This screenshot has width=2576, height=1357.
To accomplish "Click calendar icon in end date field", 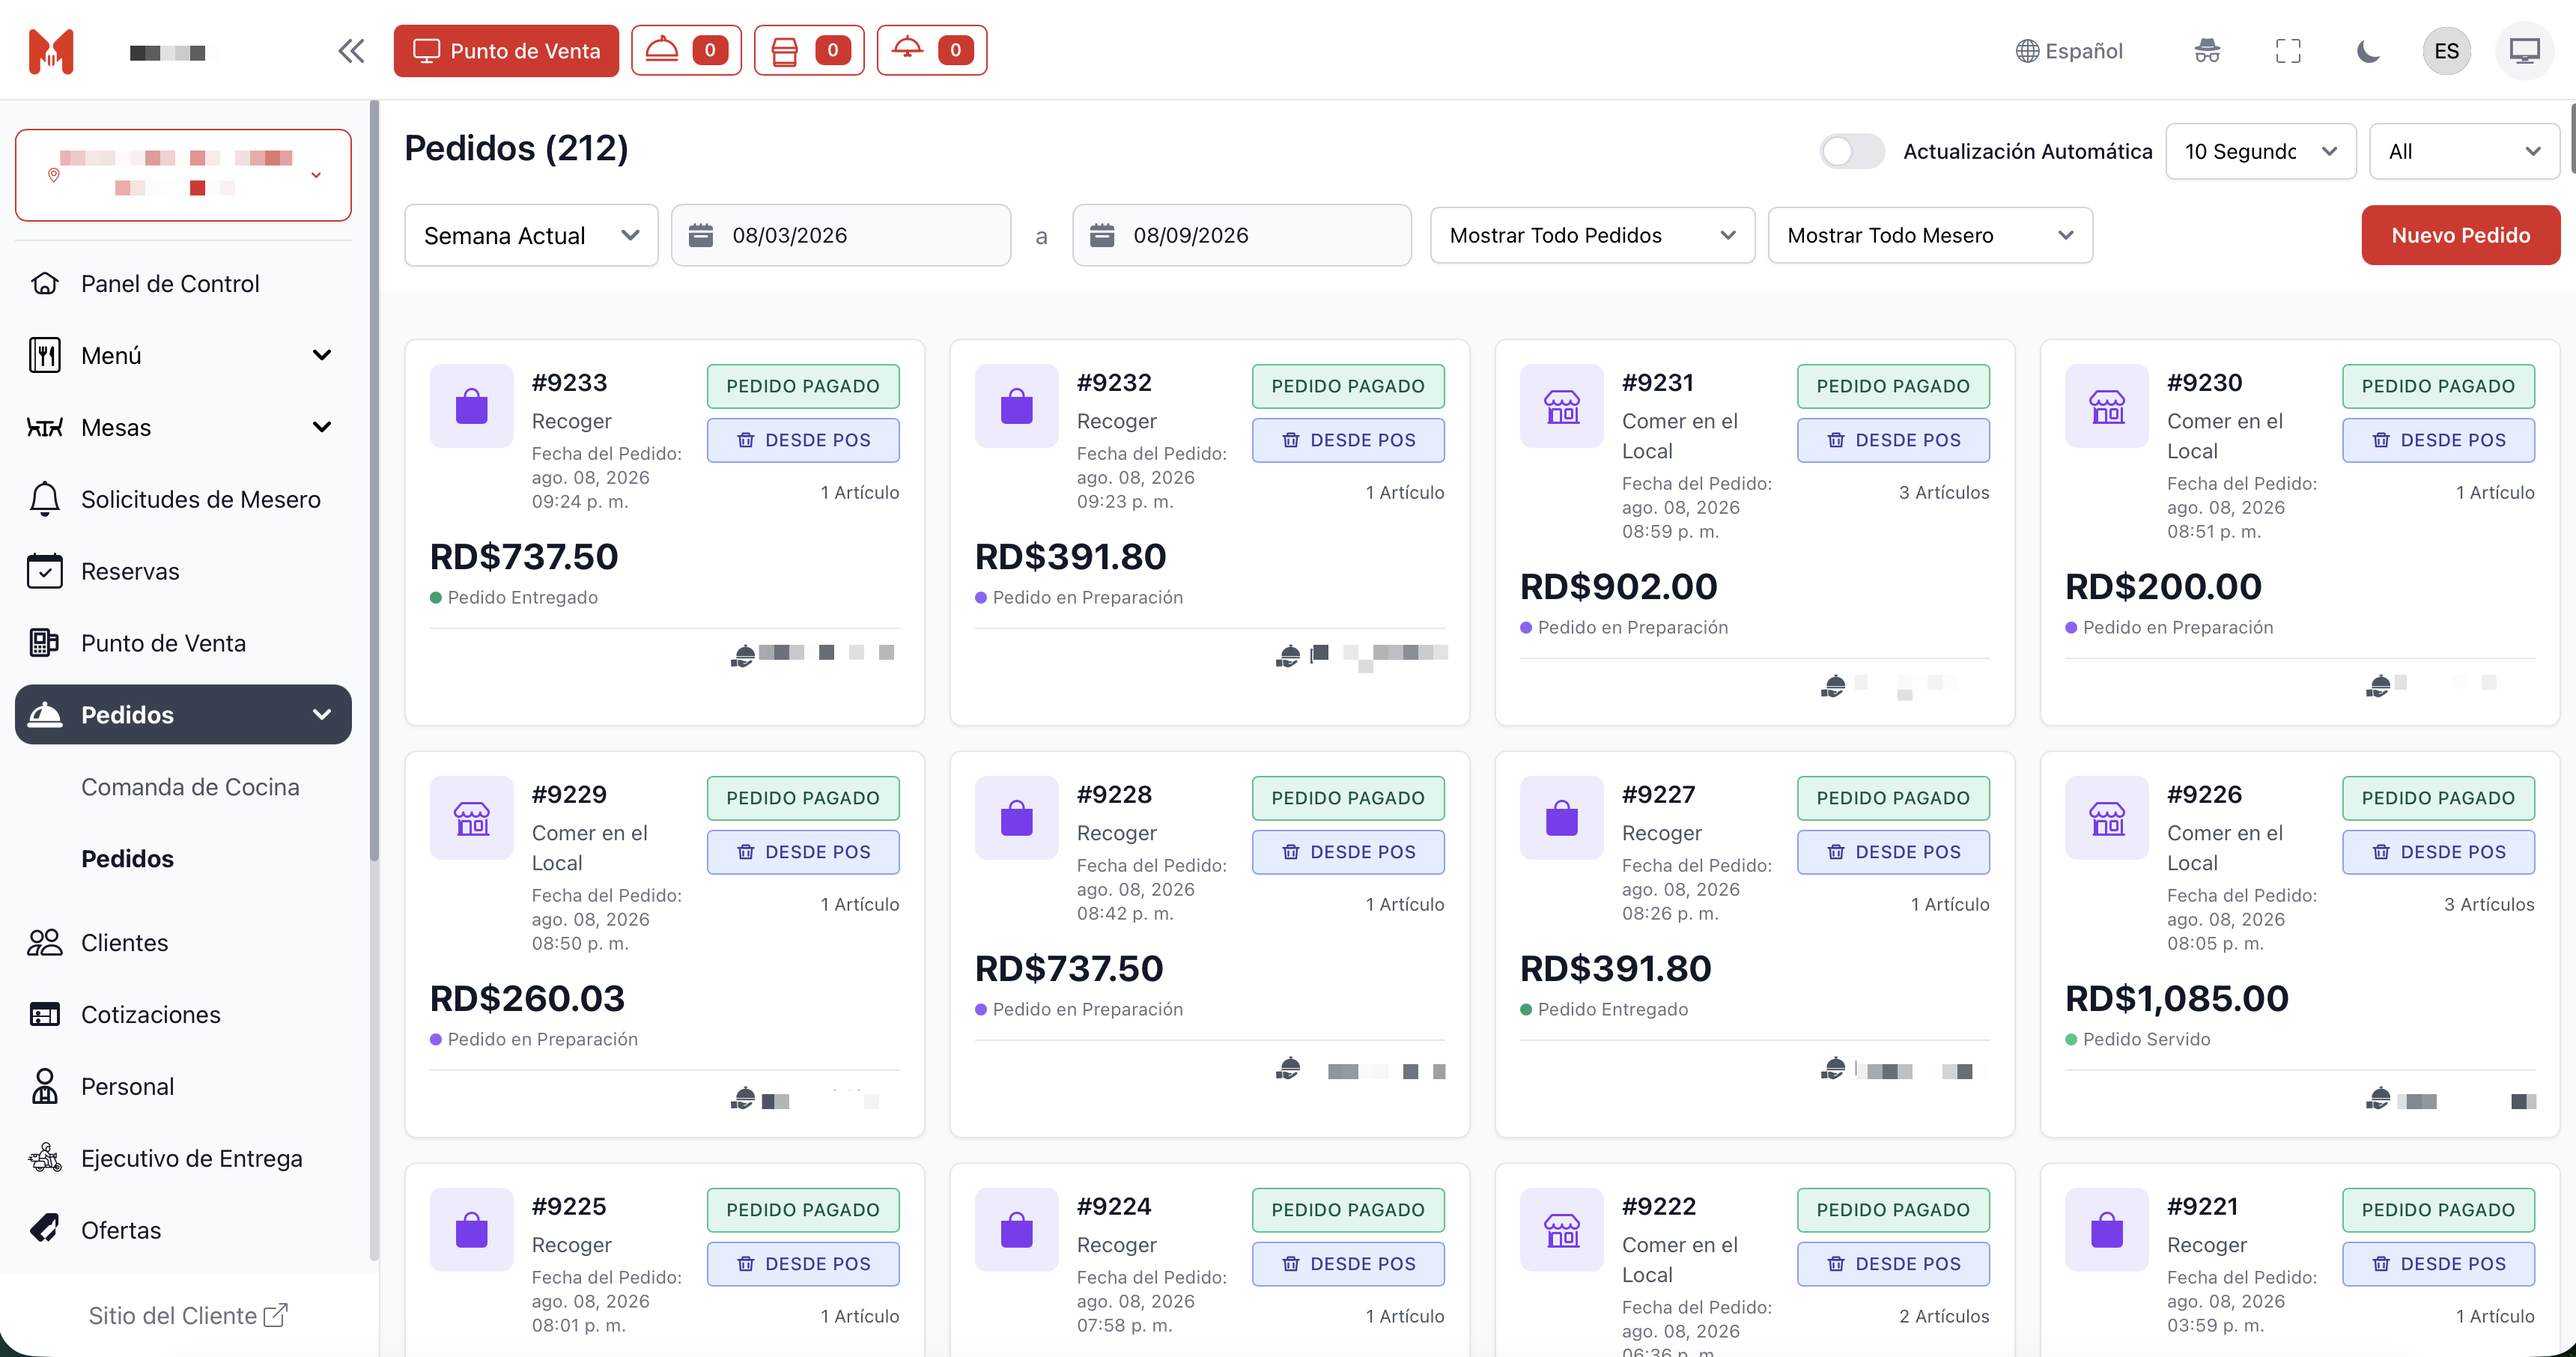I will [1102, 235].
